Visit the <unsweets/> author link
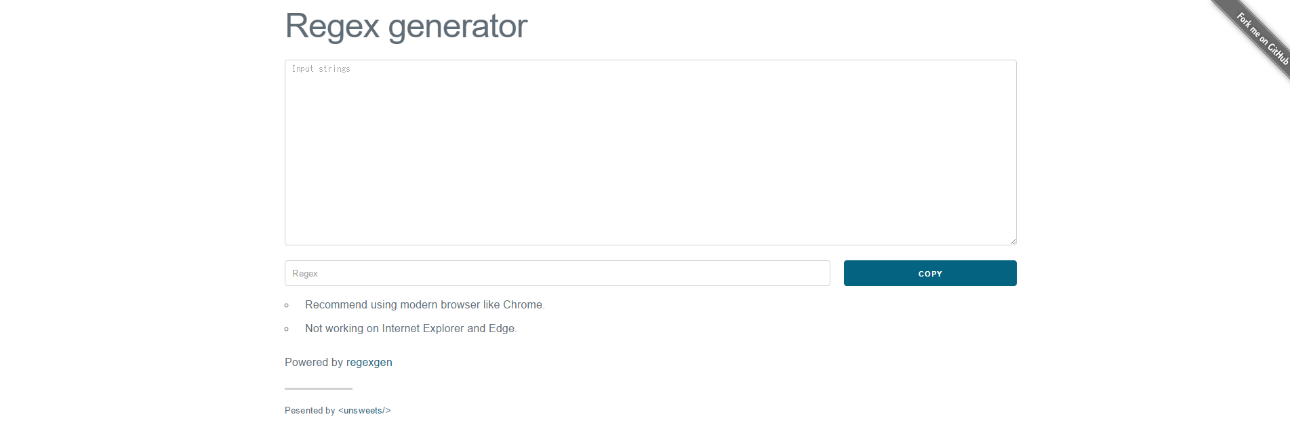1290x444 pixels. [365, 410]
